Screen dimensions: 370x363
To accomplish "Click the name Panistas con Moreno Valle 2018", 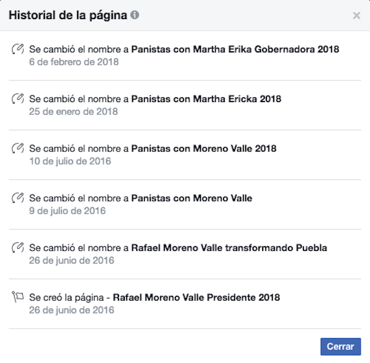I will point(203,149).
